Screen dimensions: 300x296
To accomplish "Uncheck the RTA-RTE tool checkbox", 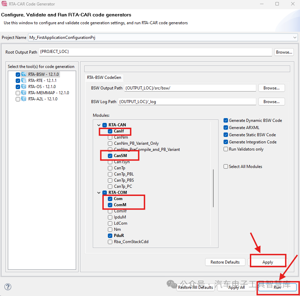I will click(18, 81).
